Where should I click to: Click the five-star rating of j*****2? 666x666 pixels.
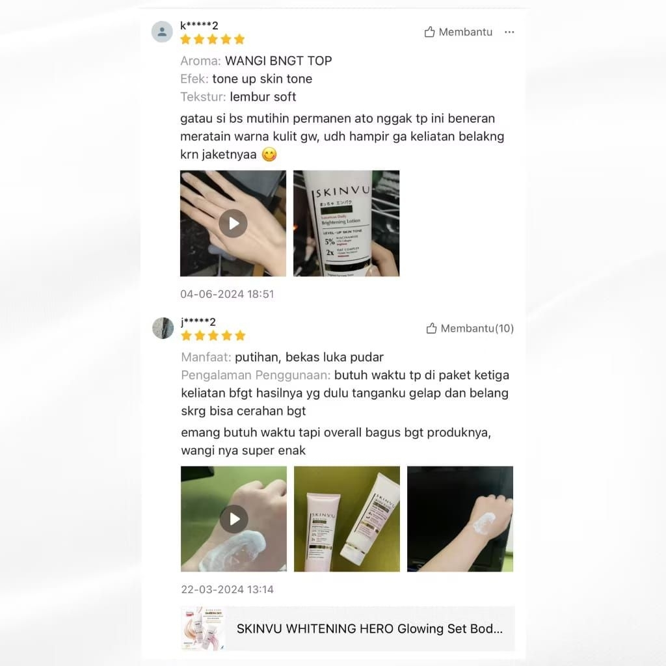pyautogui.click(x=213, y=336)
